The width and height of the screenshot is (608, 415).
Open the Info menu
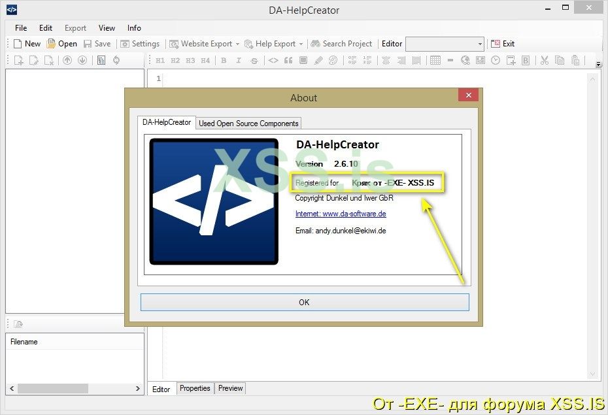[134, 28]
